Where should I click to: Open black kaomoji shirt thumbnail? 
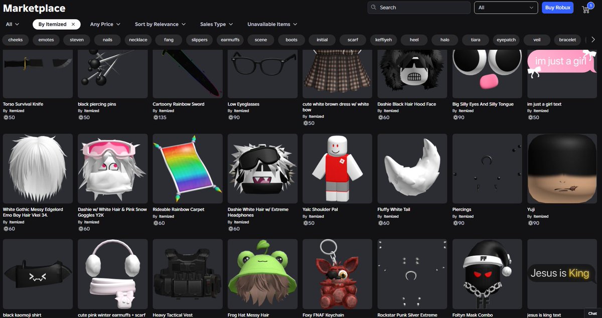38,274
